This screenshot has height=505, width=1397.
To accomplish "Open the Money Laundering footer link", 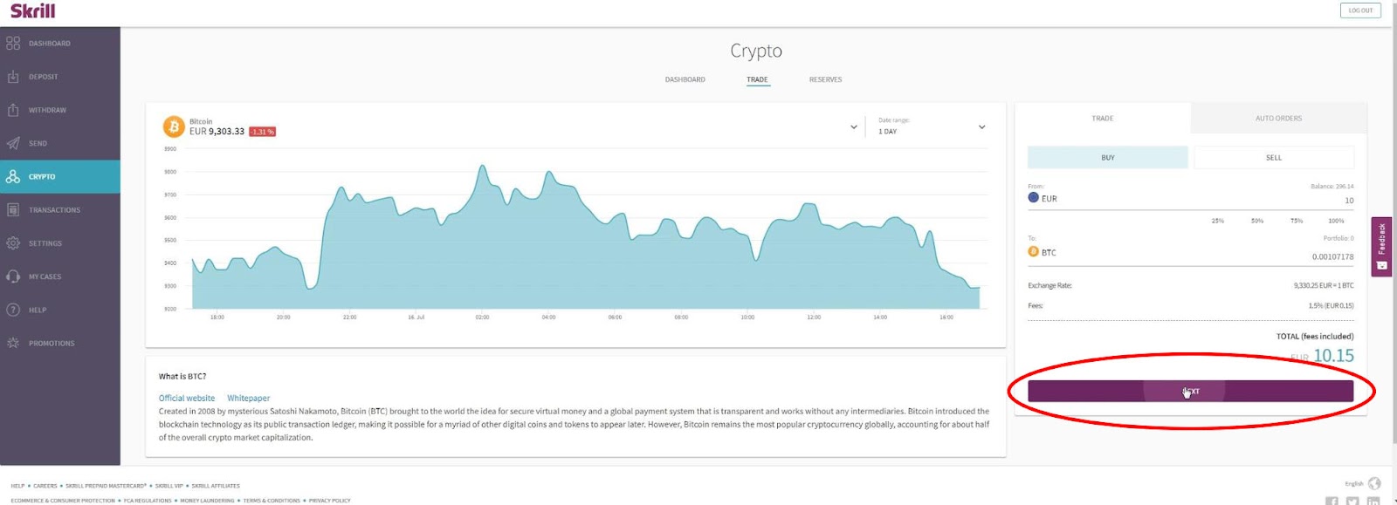I will 207,501.
